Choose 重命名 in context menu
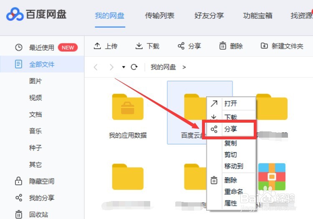This screenshot has width=313, height=219. pyautogui.click(x=234, y=191)
